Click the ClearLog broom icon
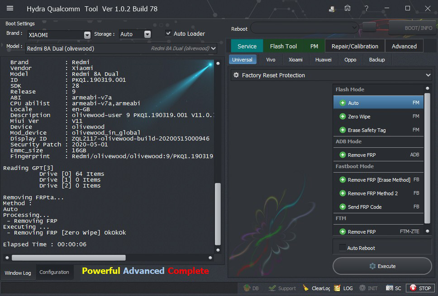The width and height of the screenshot is (438, 296). 306,288
